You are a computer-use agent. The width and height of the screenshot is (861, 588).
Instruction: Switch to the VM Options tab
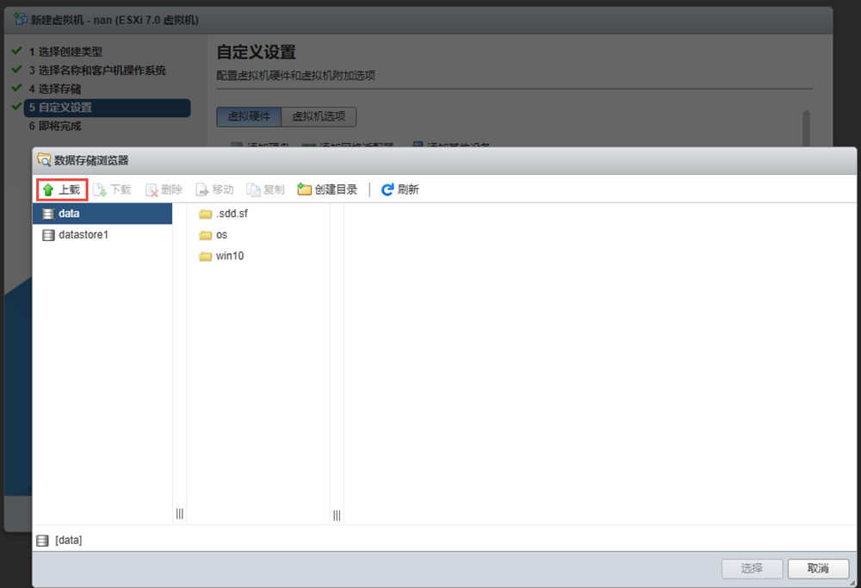coord(319,117)
